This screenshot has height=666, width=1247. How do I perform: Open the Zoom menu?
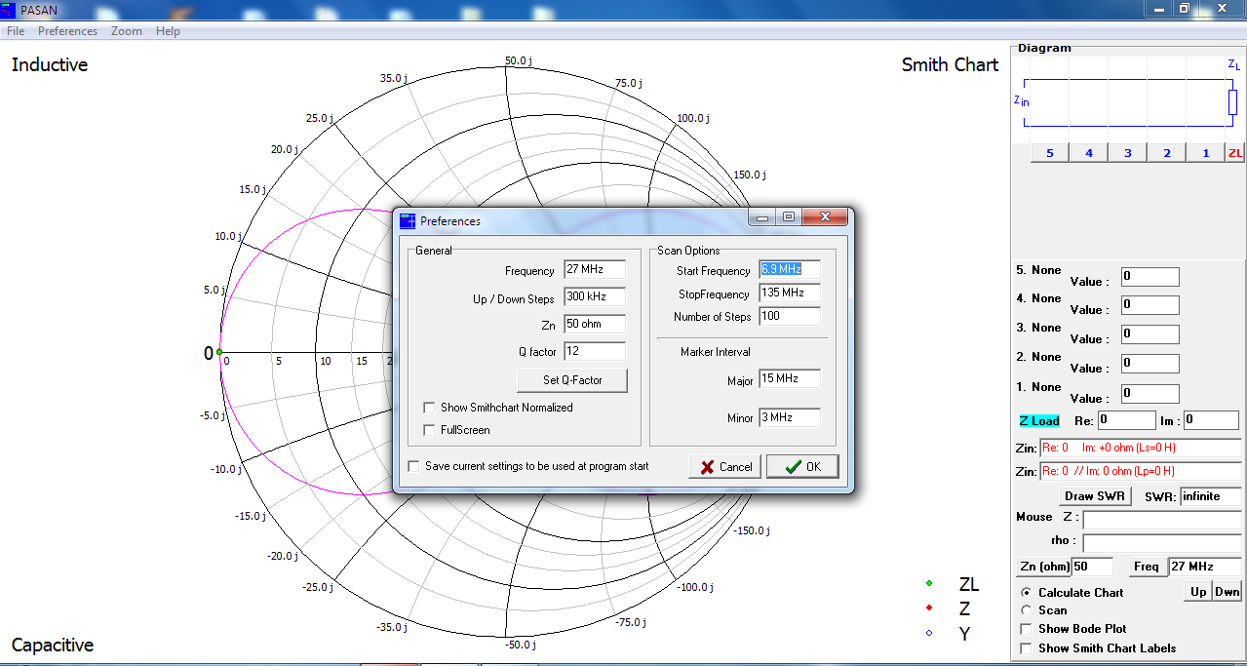coord(127,31)
